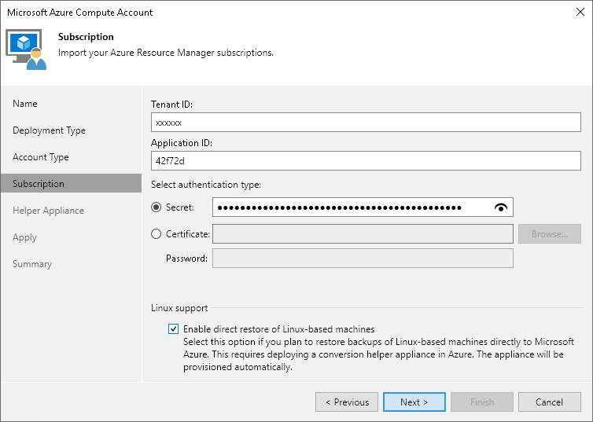Click the Browse... button
593x422 pixels.
[x=550, y=234]
